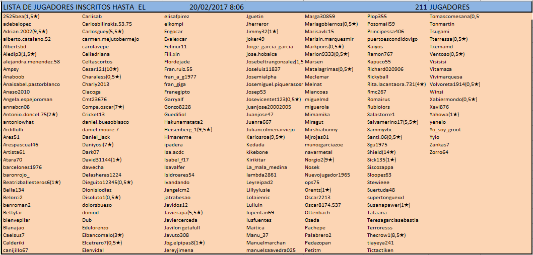
Task: Select the Shield(14★) player entry
Action: pos(381,152)
